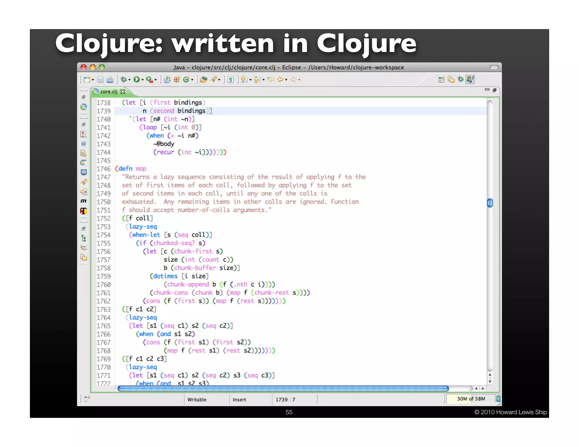Click the Open Type icon

click(203, 80)
